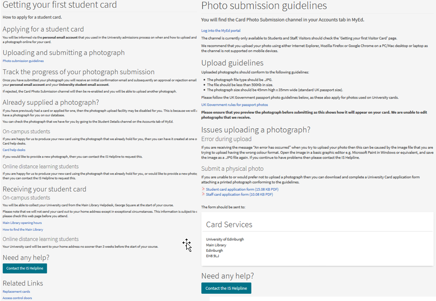This screenshot has height=301, width=436.
Task: Open the Replacement cards related link
Action: click(x=17, y=292)
